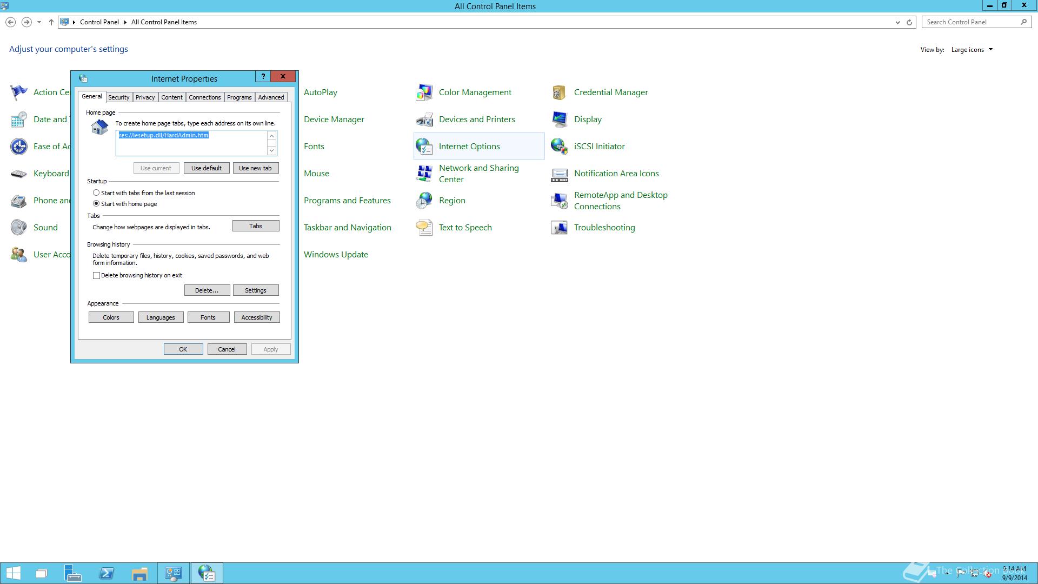Screen dimensions: 1038x584
Task: Expand the address bar history dropdown
Action: 897,22
